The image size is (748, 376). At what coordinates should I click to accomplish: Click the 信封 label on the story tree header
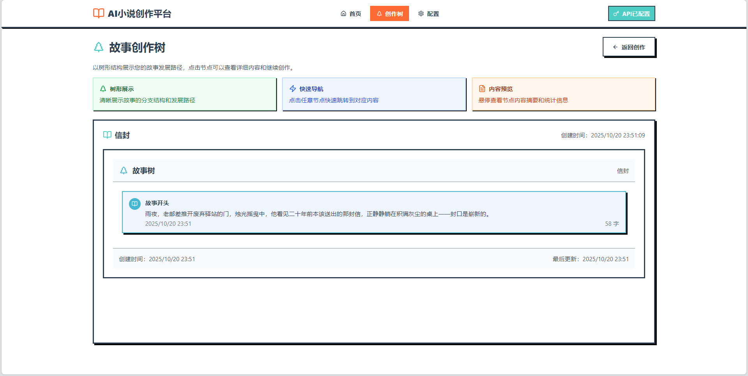click(622, 170)
